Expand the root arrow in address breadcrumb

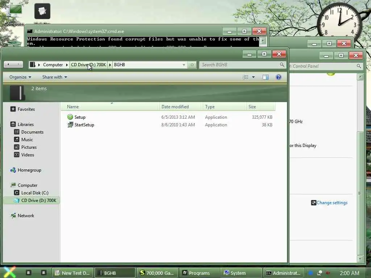[x=39, y=65]
